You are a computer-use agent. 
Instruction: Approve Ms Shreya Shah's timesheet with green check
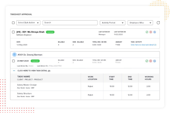[x=147, y=32]
